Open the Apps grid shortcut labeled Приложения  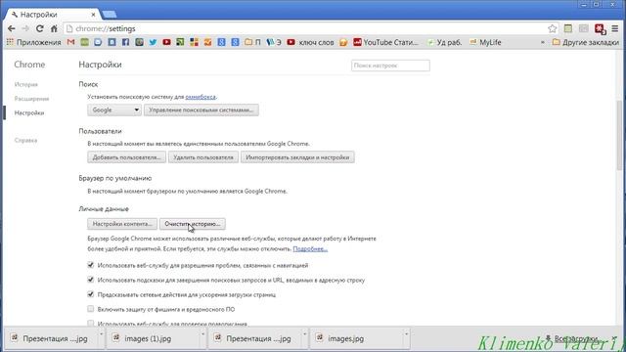coord(33,42)
